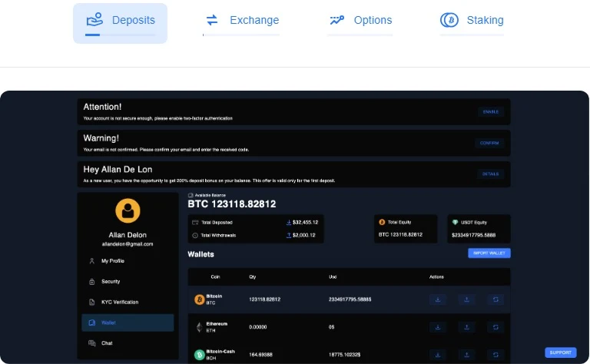The image size is (590, 364).
Task: Click the Chat bubbles icon
Action: 92,343
